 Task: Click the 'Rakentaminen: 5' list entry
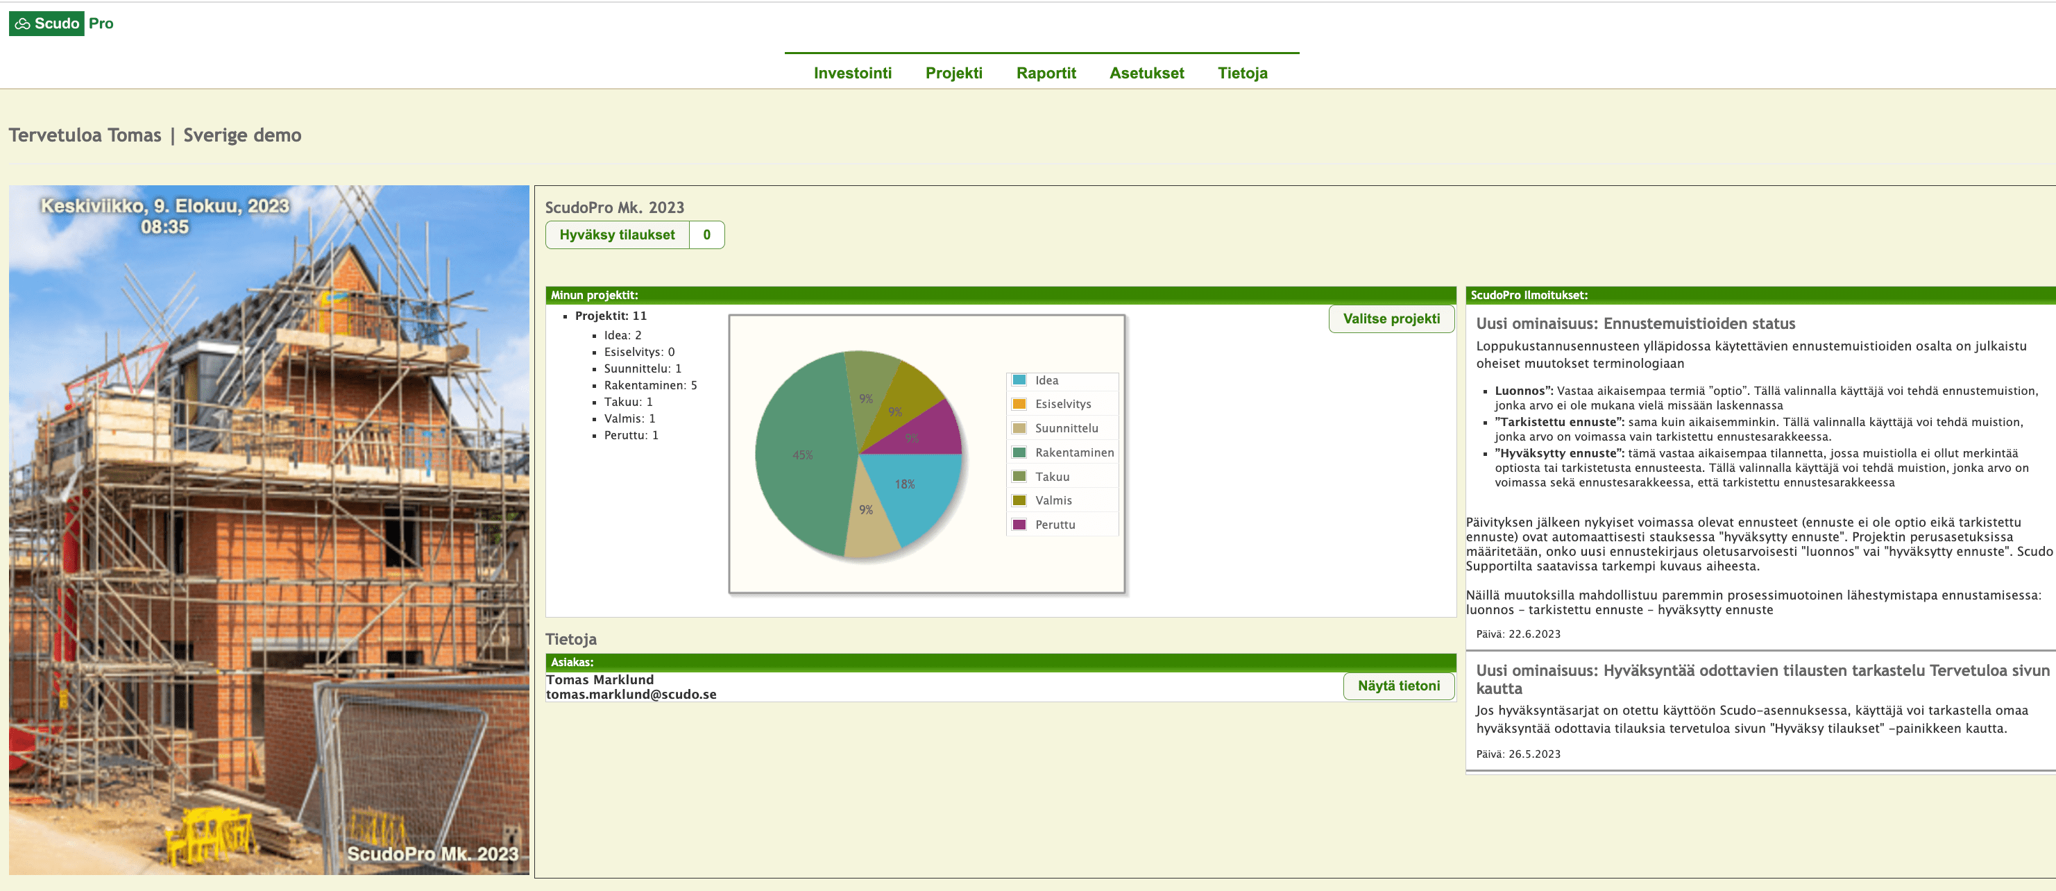(650, 386)
